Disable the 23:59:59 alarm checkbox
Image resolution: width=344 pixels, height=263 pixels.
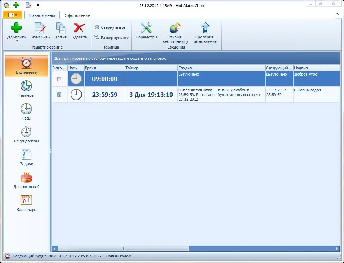(59, 94)
